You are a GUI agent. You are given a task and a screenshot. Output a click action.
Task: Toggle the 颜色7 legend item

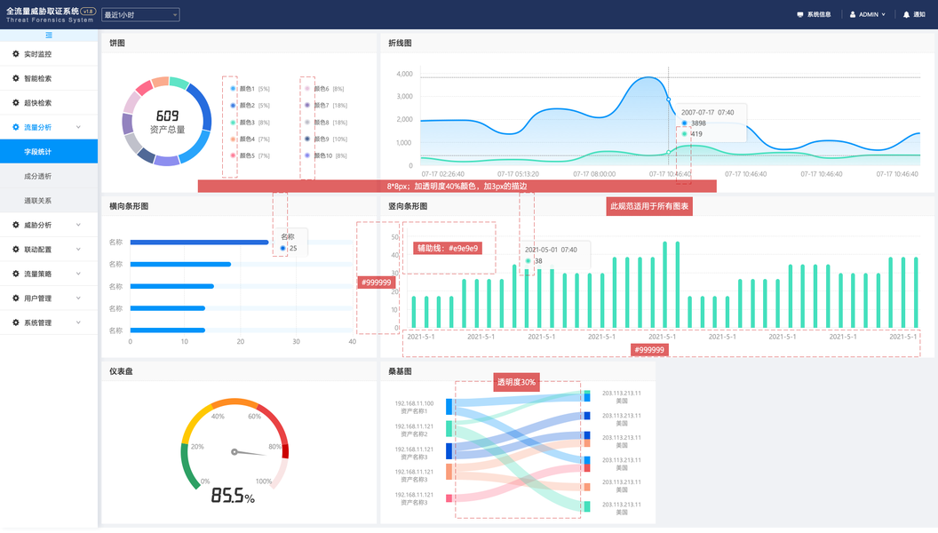(327, 106)
